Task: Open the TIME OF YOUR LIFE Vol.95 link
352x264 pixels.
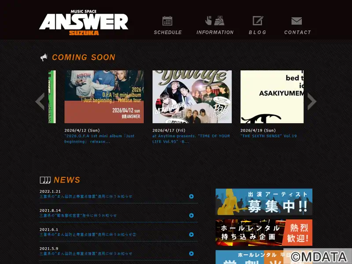Action: click(x=191, y=139)
